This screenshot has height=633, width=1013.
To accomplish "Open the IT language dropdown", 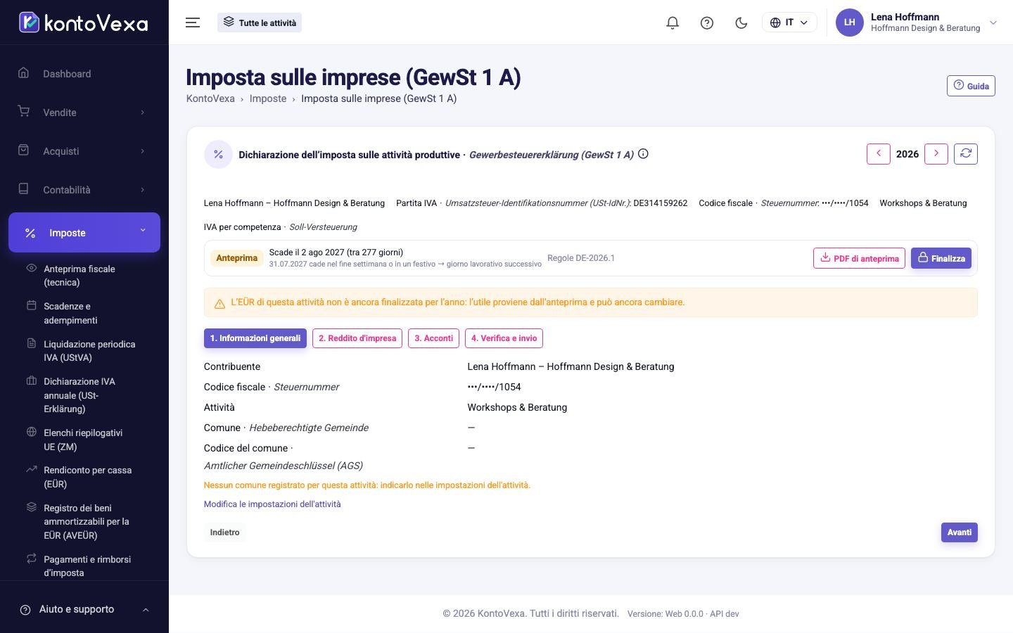I will (x=789, y=23).
